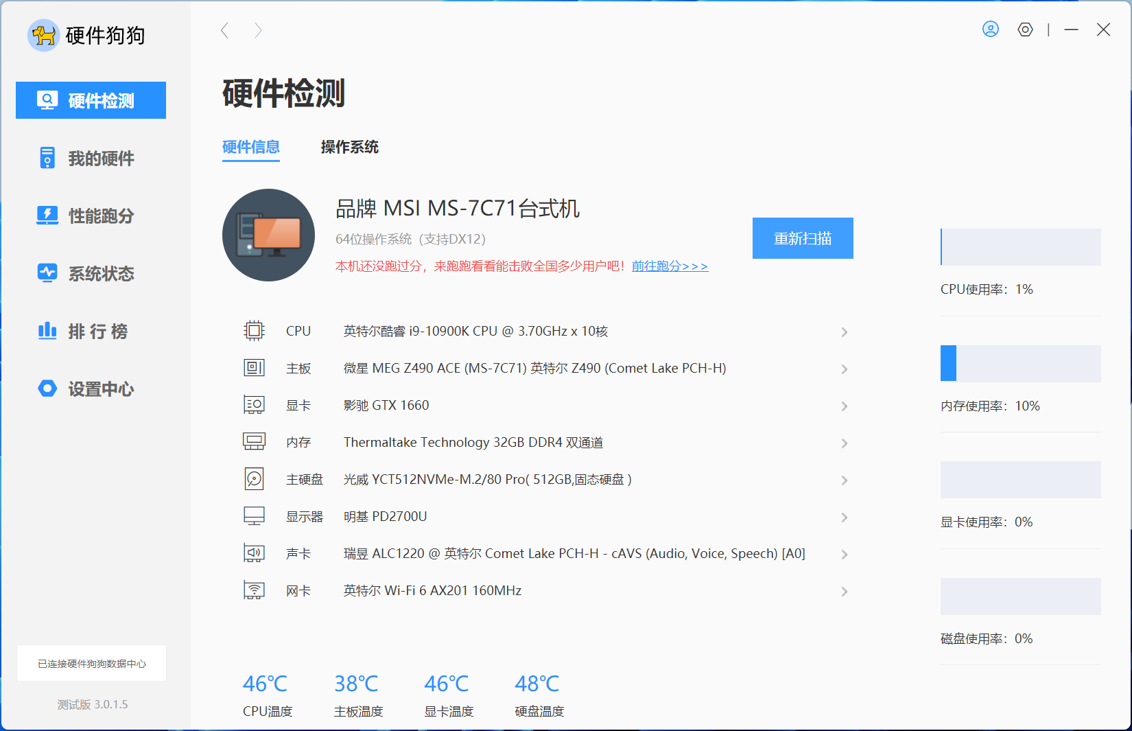This screenshot has width=1132, height=731.
Task: Close the 硬件狗狗 window
Action: (x=1103, y=30)
